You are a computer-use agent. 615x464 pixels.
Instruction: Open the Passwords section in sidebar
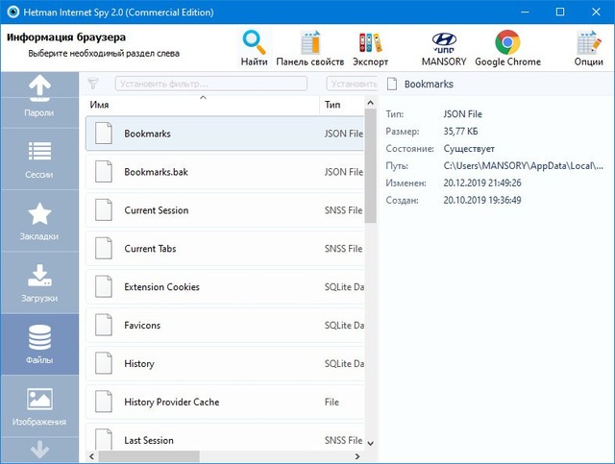tap(39, 97)
